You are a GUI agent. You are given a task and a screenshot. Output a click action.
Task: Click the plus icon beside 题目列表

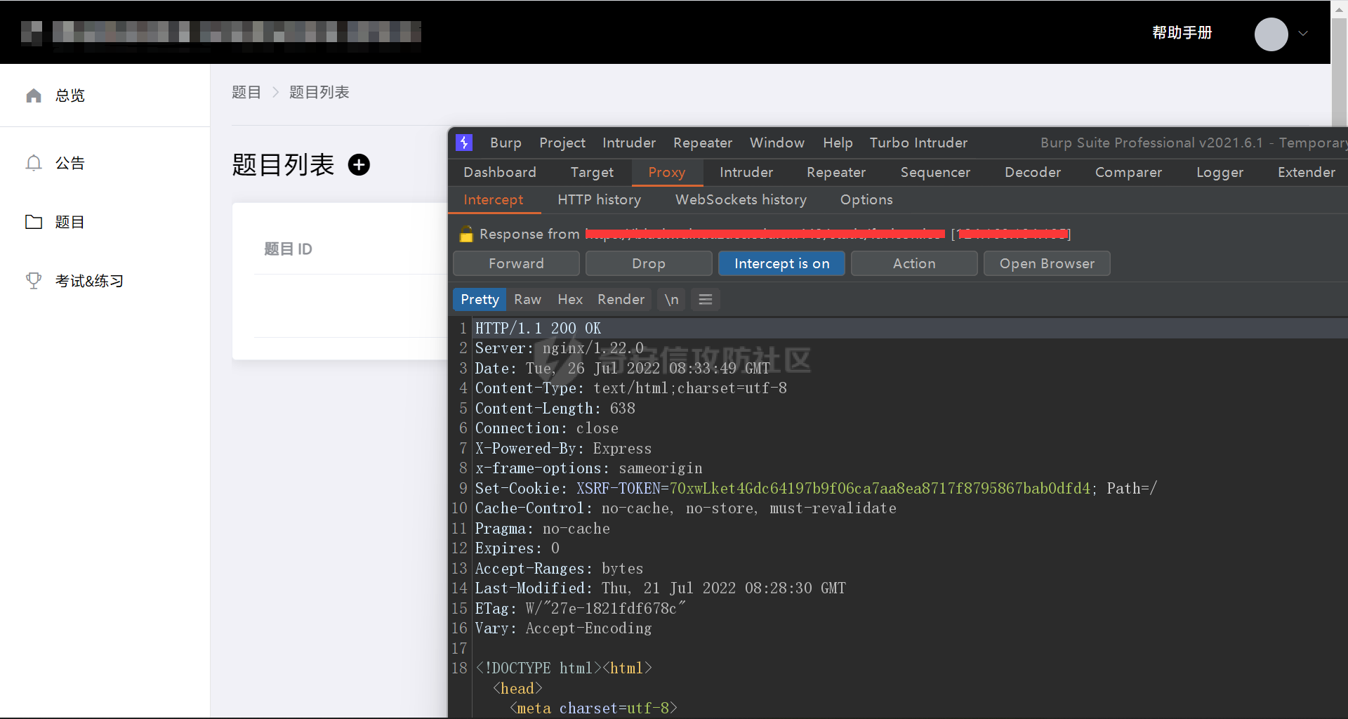pyautogui.click(x=359, y=165)
